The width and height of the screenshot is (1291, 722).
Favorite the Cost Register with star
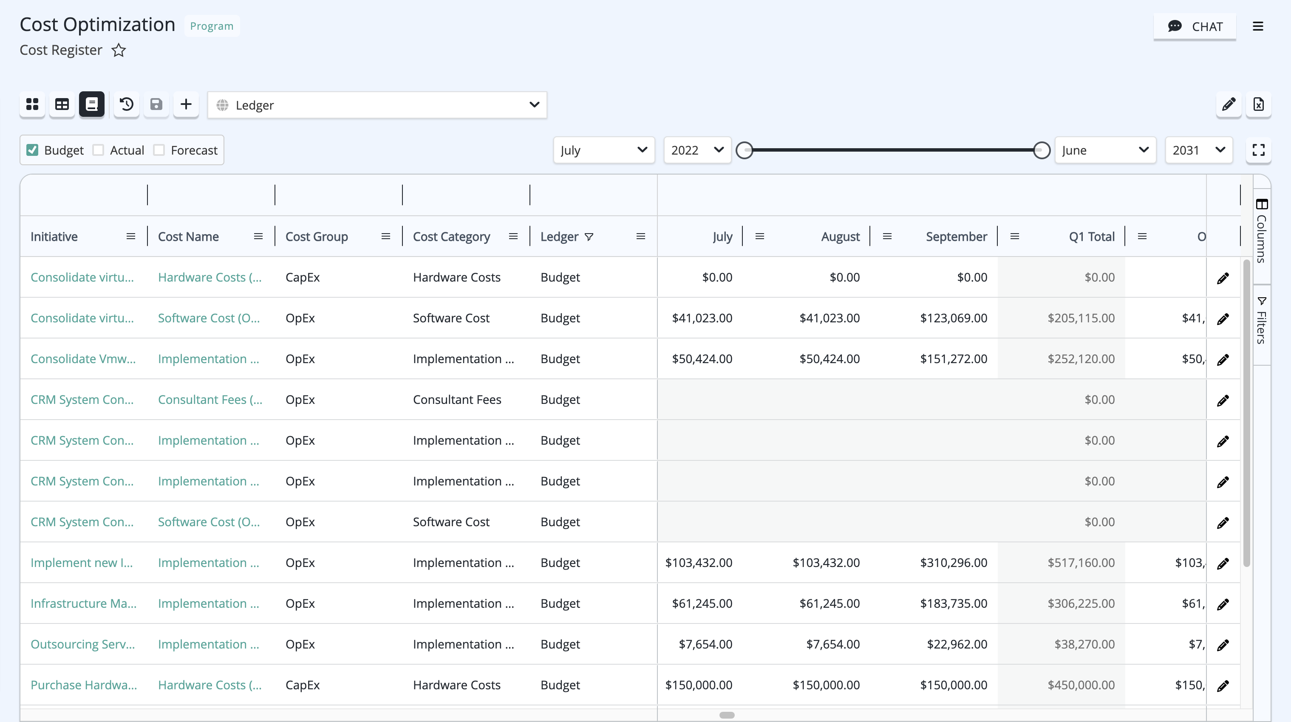(119, 50)
